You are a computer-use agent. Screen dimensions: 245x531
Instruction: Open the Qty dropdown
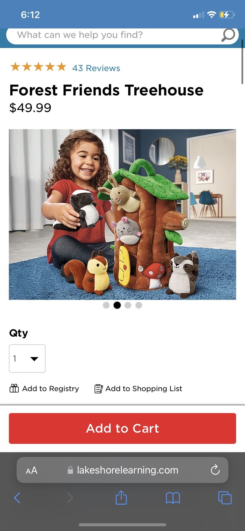point(27,359)
